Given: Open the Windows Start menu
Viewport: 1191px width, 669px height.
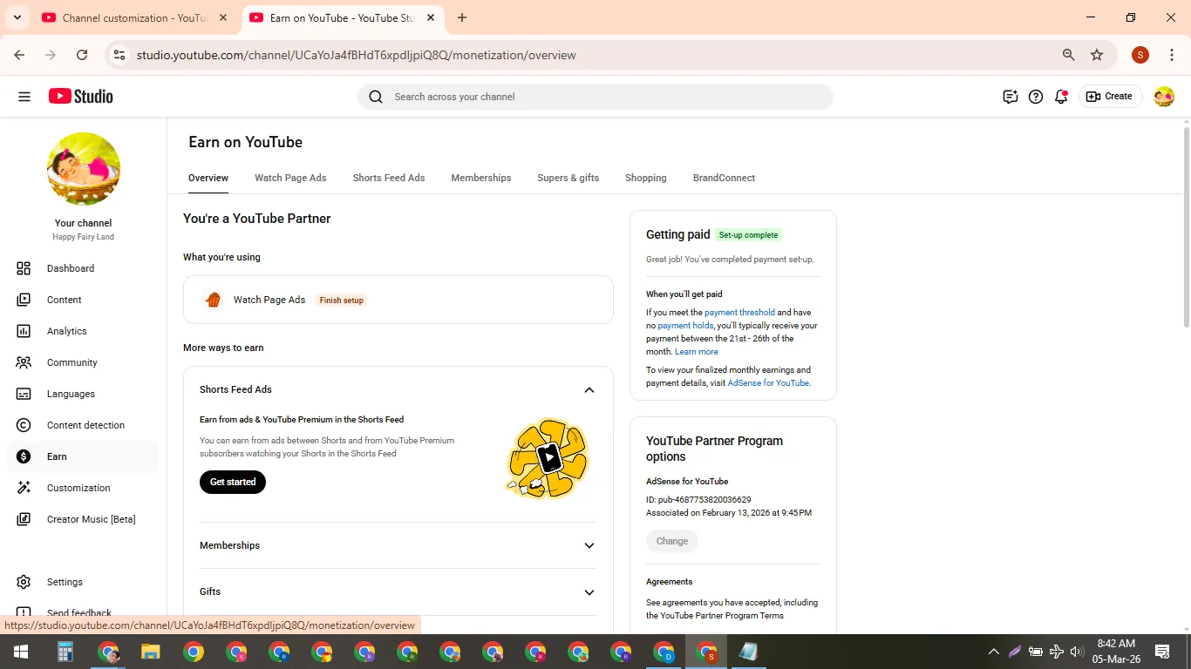Looking at the screenshot, I should click(21, 652).
